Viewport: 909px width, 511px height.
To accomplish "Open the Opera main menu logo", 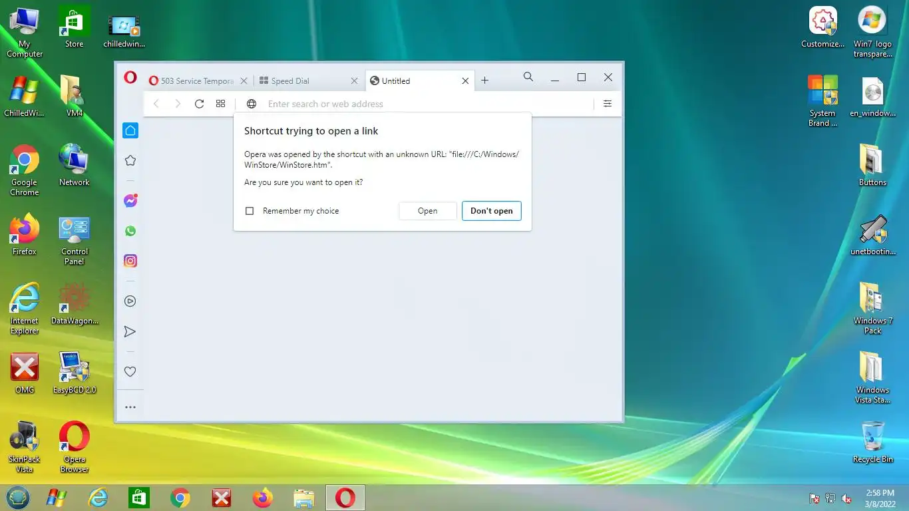I will point(130,78).
